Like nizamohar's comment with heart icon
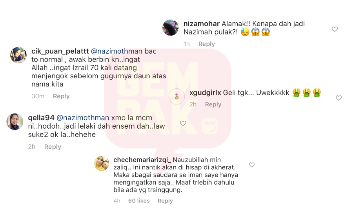Viewport: 353px width, 219px height. [x=335, y=29]
